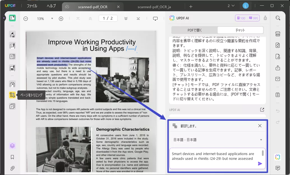Open the Form preparation tool below Edit PDF
This screenshot has width=290, height=175.
coord(12,56)
